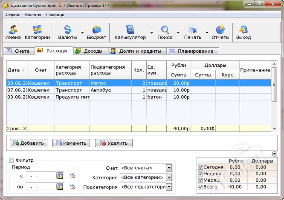Image resolution: width=284 pixels, height=200 pixels.
Task: Click the Добавить button
Action: point(28,143)
